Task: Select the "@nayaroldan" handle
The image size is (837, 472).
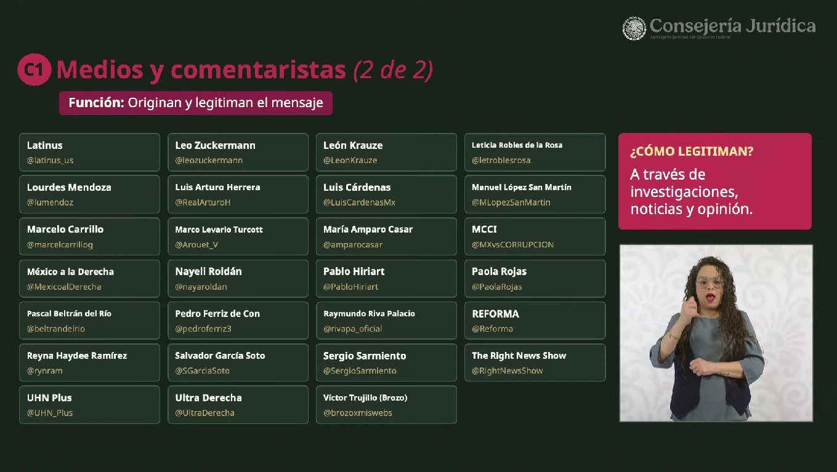Action: pyautogui.click(x=201, y=287)
